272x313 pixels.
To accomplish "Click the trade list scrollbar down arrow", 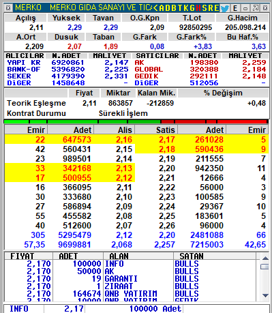I will tap(265, 295).
